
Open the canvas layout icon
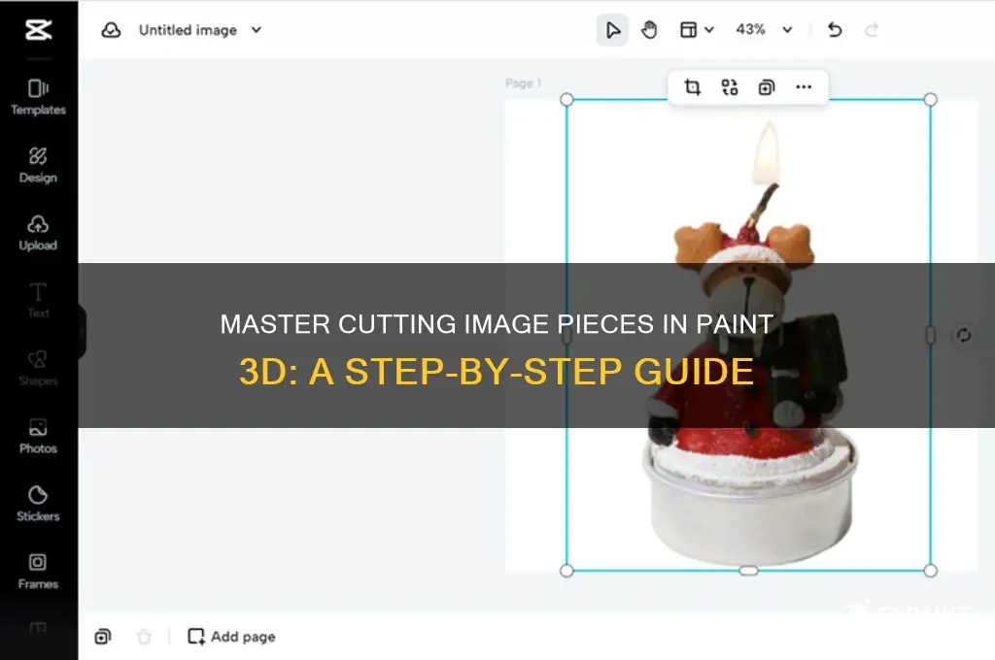(x=689, y=30)
